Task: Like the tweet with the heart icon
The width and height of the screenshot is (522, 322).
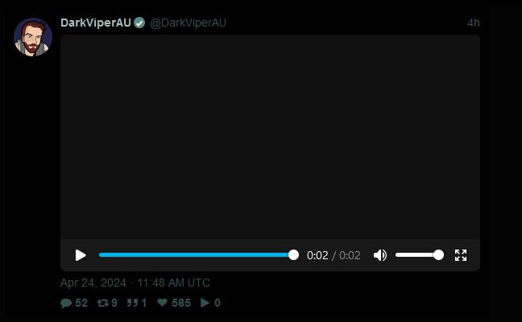Action: [162, 303]
